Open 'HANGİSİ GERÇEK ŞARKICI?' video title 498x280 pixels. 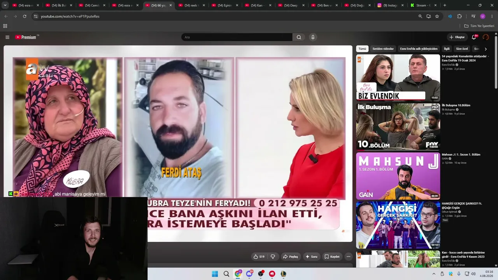[462, 206]
